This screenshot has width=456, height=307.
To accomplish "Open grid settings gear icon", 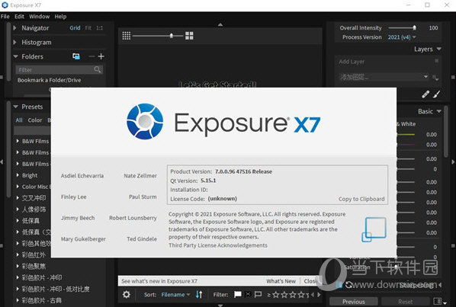I will click(x=127, y=295).
